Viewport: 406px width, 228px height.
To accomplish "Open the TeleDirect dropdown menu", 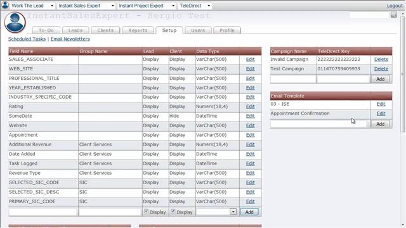I will click(x=195, y=6).
